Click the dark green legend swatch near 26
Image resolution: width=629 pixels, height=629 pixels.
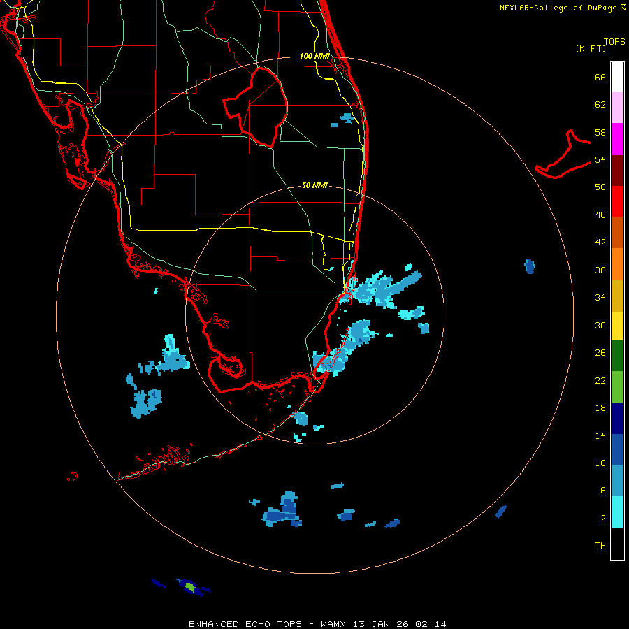coord(617,356)
